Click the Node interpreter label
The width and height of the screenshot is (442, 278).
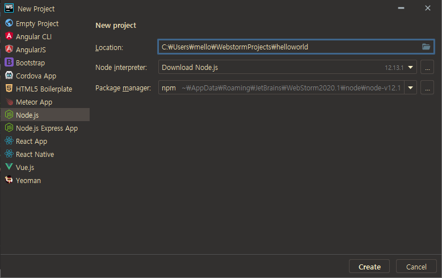[121, 68]
